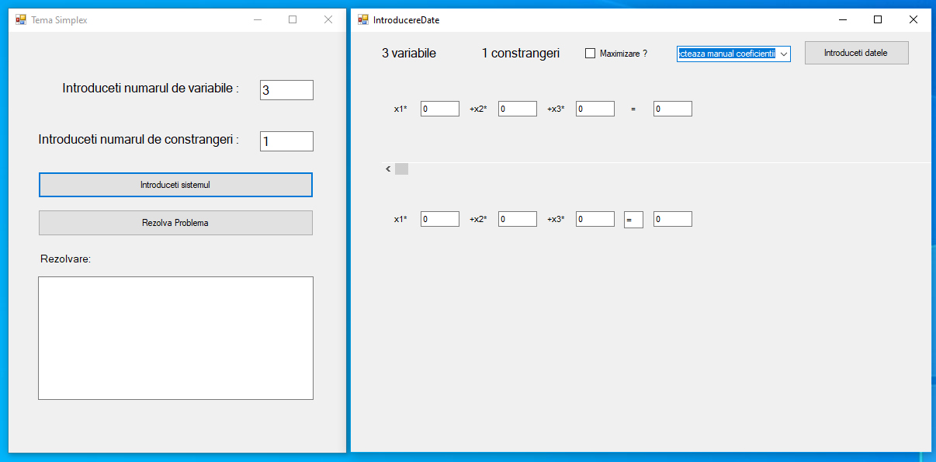Select x1 coefficient field in first equation row

click(x=439, y=109)
